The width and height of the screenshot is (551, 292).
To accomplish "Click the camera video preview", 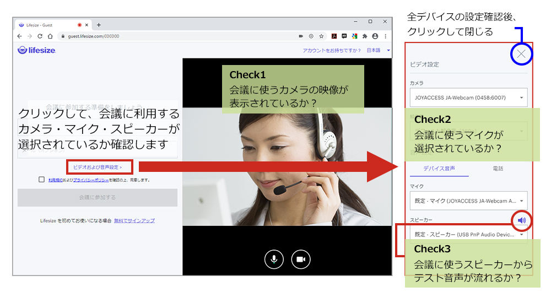I will (x=287, y=166).
